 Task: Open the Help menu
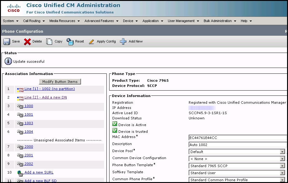click(246, 21)
